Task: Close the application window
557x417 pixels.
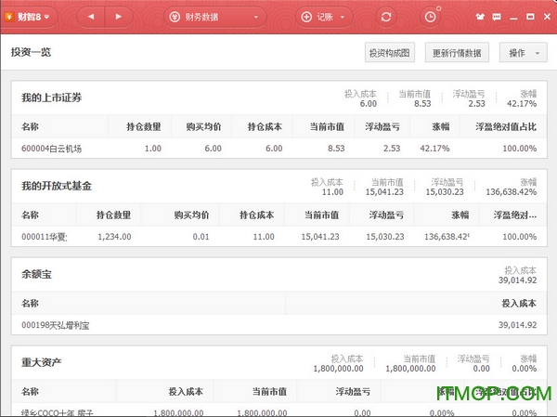Action: pyautogui.click(x=547, y=17)
